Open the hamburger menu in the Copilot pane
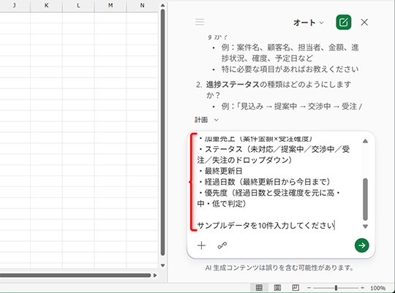395x293 pixels. [x=200, y=22]
